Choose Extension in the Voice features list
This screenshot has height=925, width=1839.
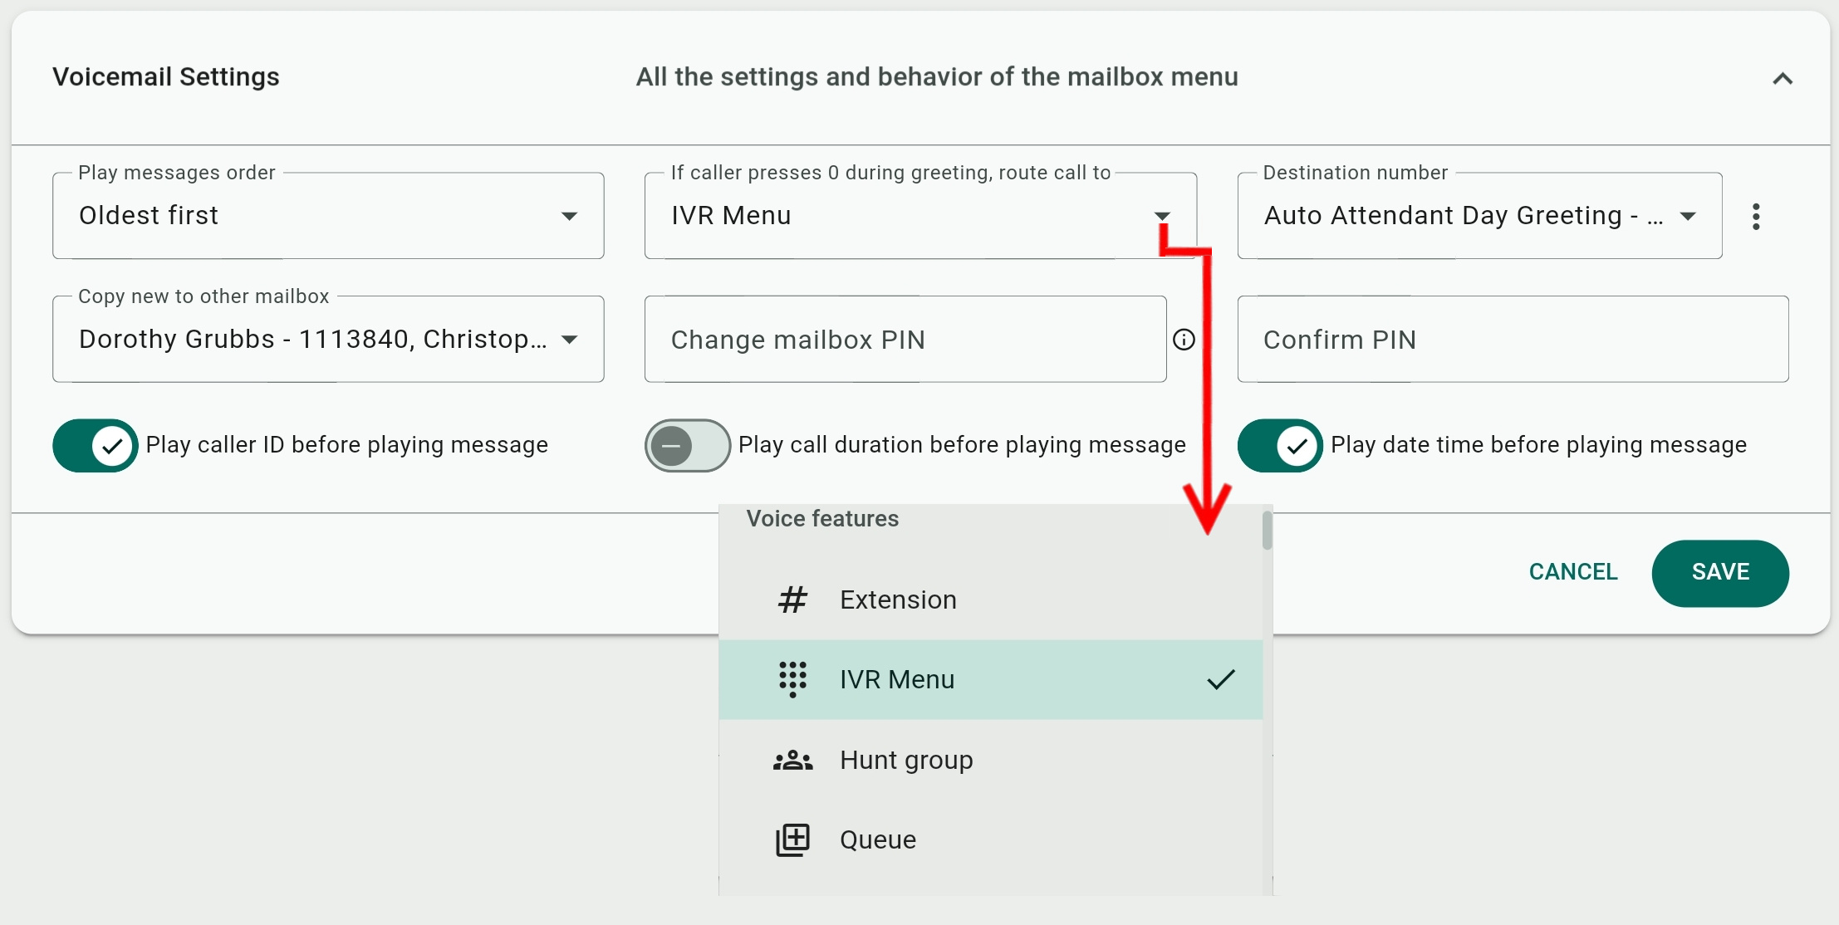(898, 600)
